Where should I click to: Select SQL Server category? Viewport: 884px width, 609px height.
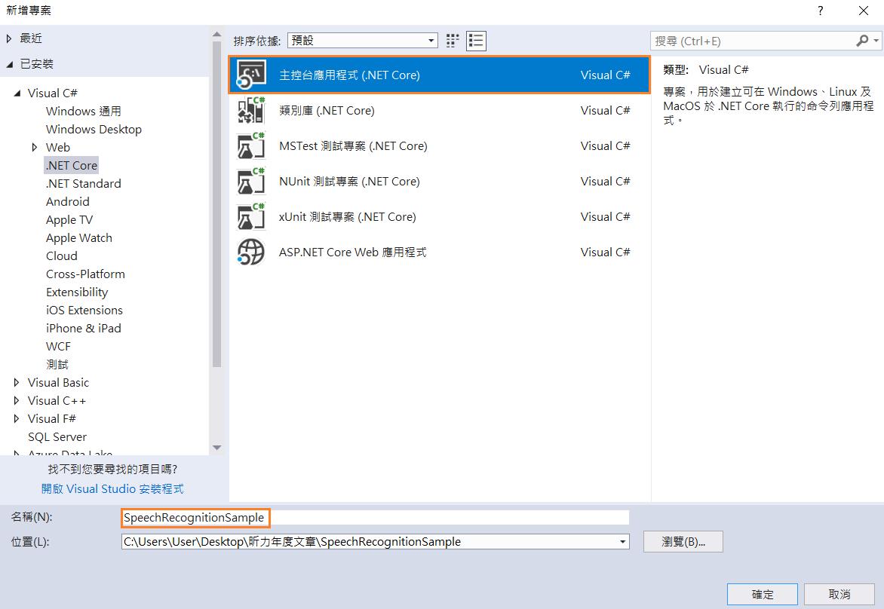pyautogui.click(x=57, y=436)
